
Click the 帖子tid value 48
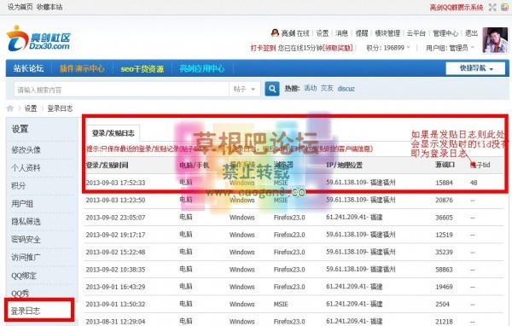(x=474, y=183)
